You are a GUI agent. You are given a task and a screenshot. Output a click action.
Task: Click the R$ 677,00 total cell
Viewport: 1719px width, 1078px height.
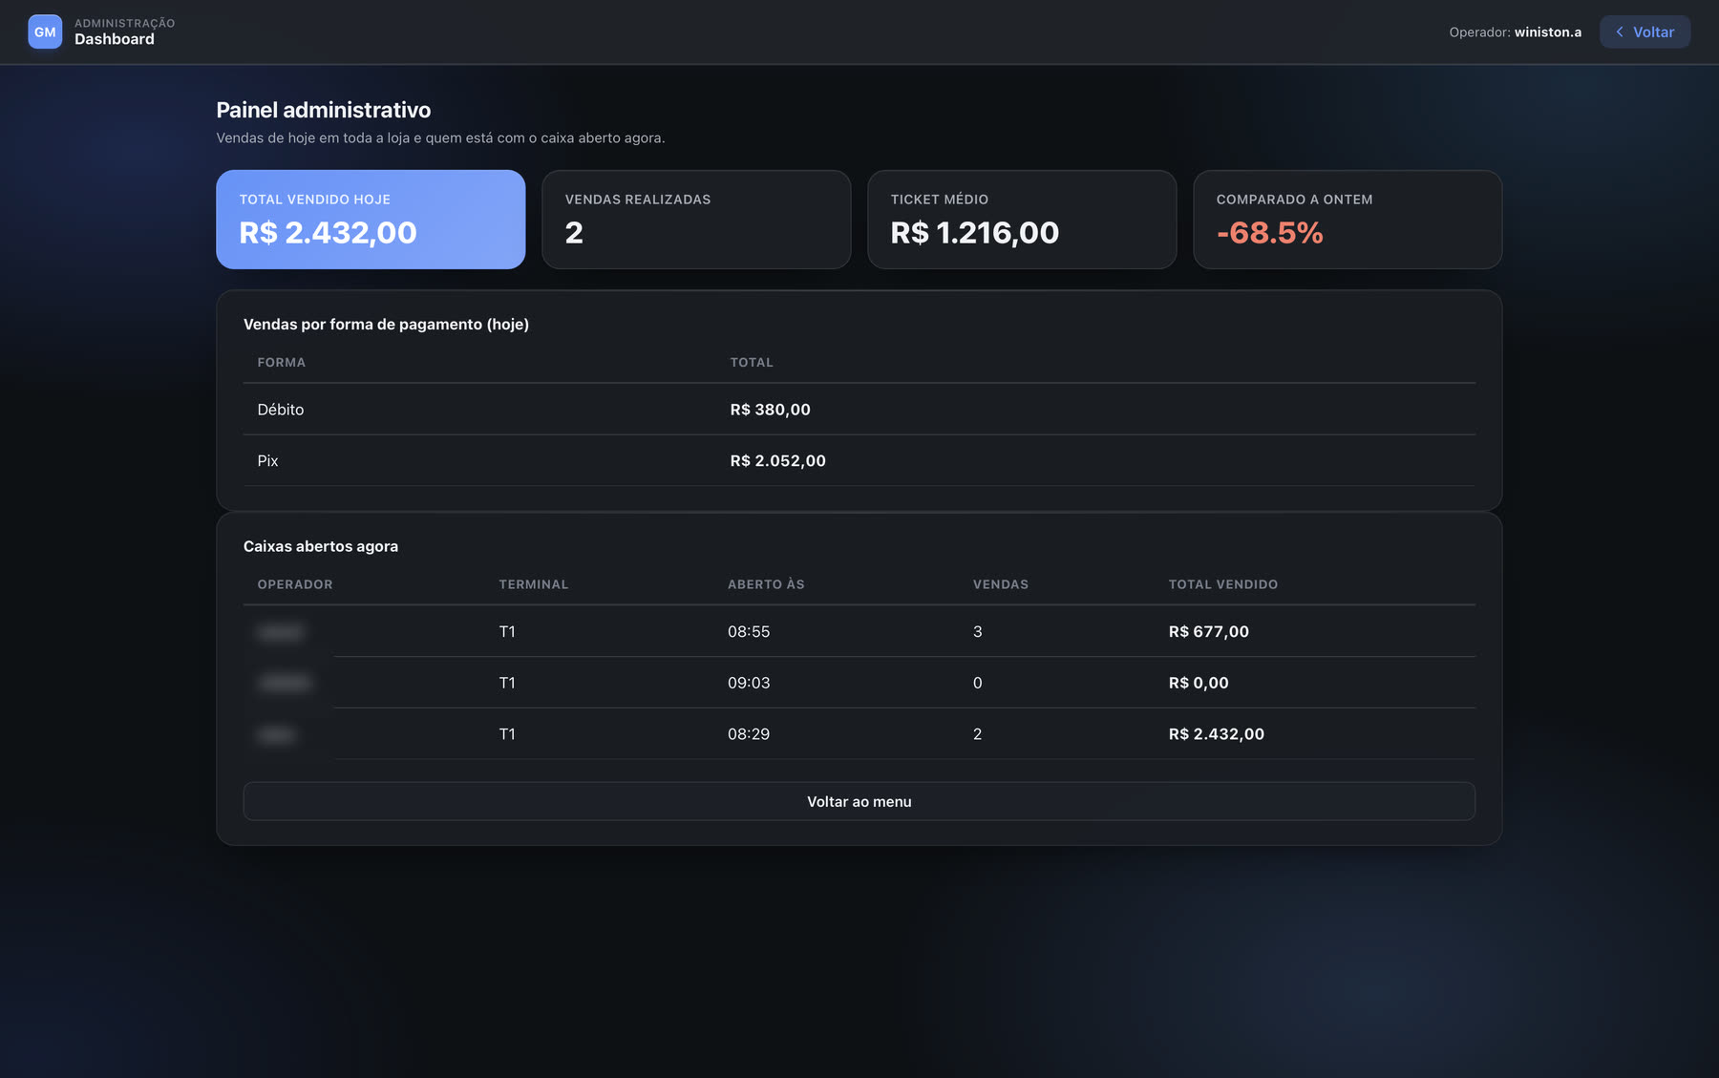1208,631
